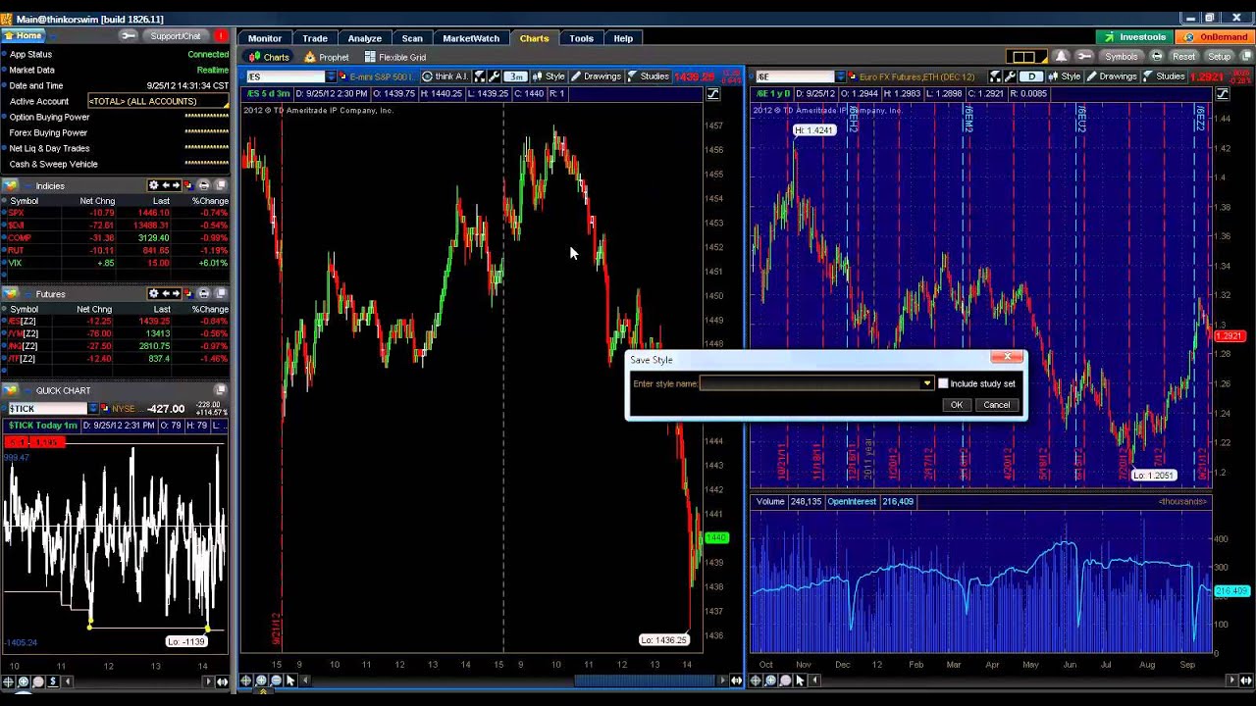Select the Prophet sub-tab

[327, 57]
